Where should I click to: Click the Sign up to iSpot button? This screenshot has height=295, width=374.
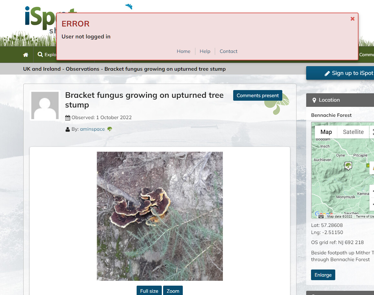[340, 73]
